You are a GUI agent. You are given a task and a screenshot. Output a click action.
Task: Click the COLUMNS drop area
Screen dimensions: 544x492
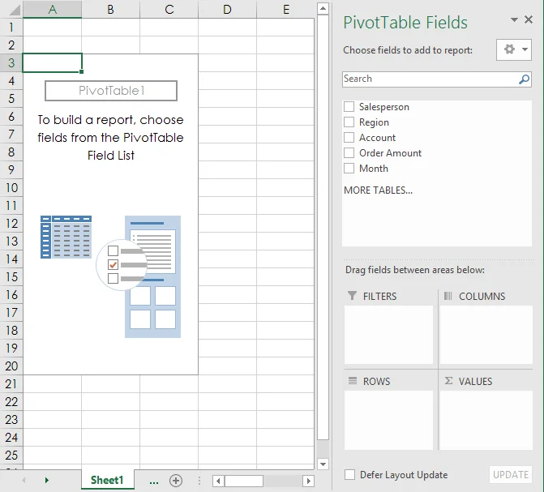pyautogui.click(x=486, y=335)
